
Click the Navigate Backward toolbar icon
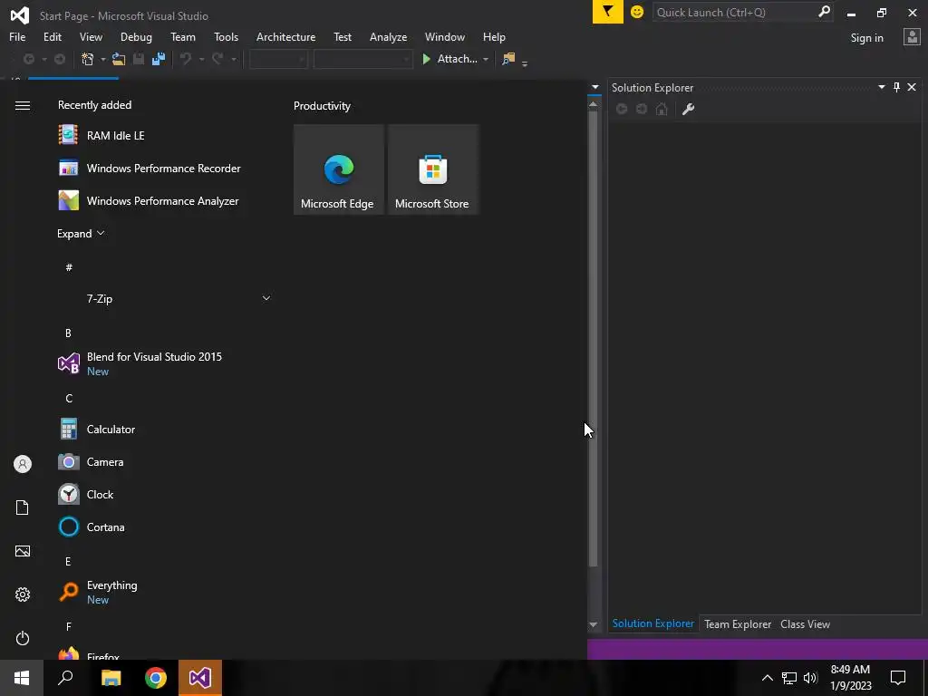tap(28, 59)
